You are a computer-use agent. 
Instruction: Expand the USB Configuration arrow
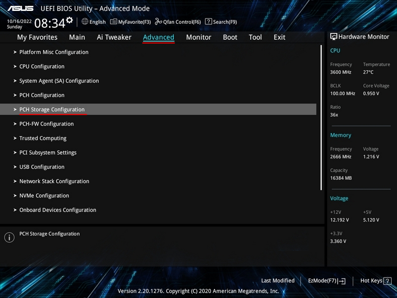15,167
